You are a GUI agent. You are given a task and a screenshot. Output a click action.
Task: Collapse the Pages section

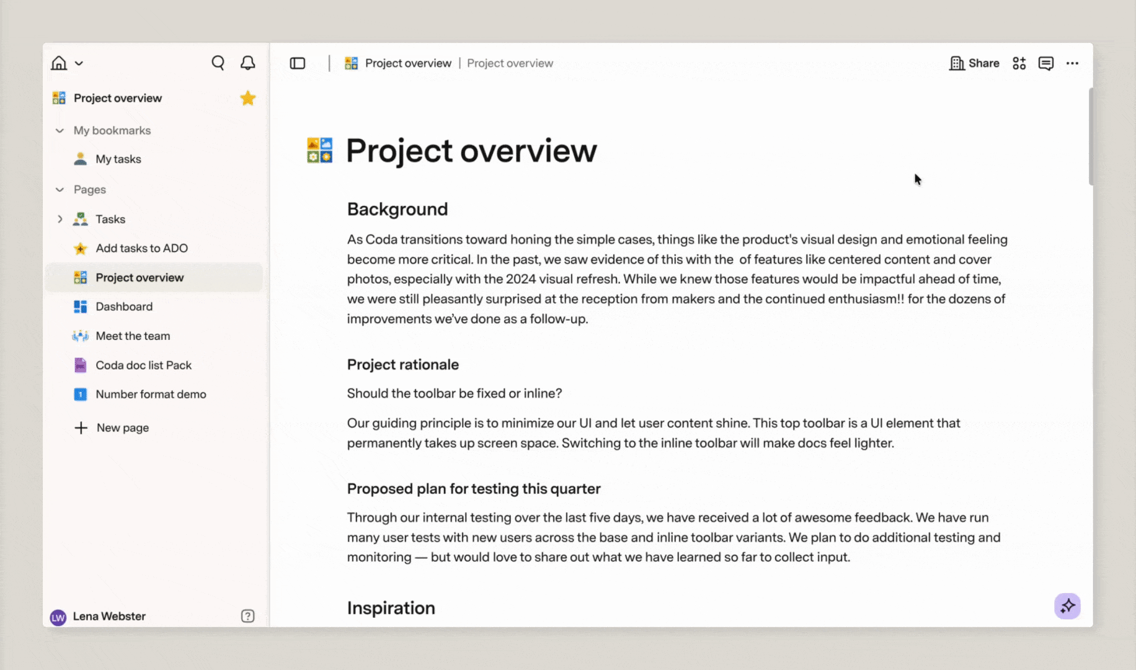click(60, 189)
